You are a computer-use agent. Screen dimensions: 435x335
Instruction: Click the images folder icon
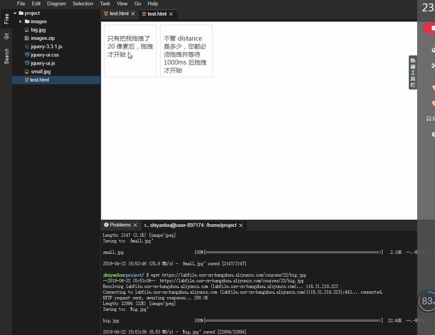tap(27, 21)
